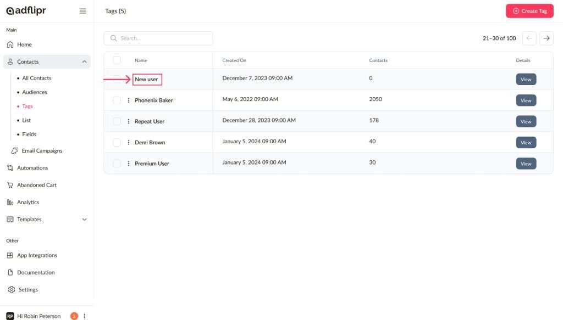This screenshot has height=320, width=563.
Task: Click the Automations icon in sidebar
Action: point(10,168)
